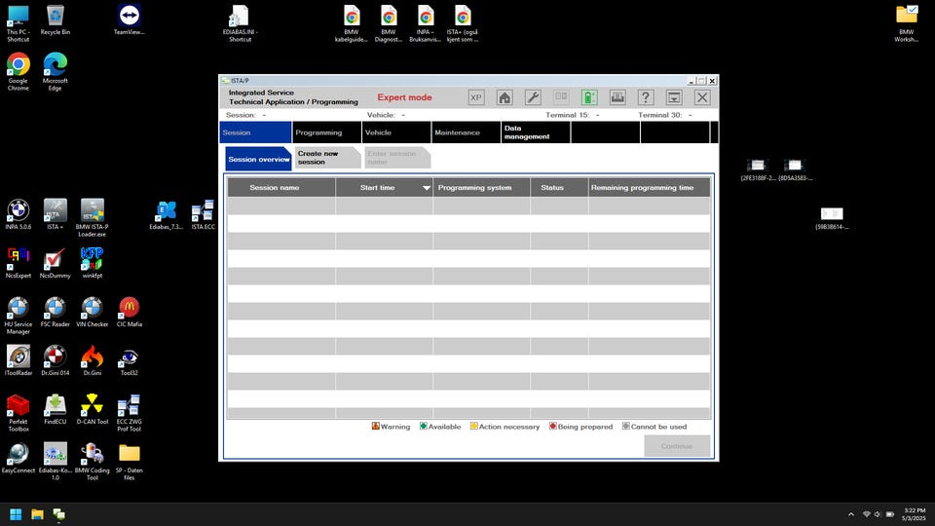This screenshot has width=935, height=526.
Task: Open ISTA + desktop shortcut
Action: [55, 214]
